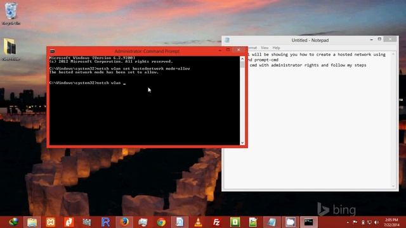This screenshot has width=406, height=228.
Task: Click the Administrator: Command Prompt title text
Action: (x=147, y=51)
